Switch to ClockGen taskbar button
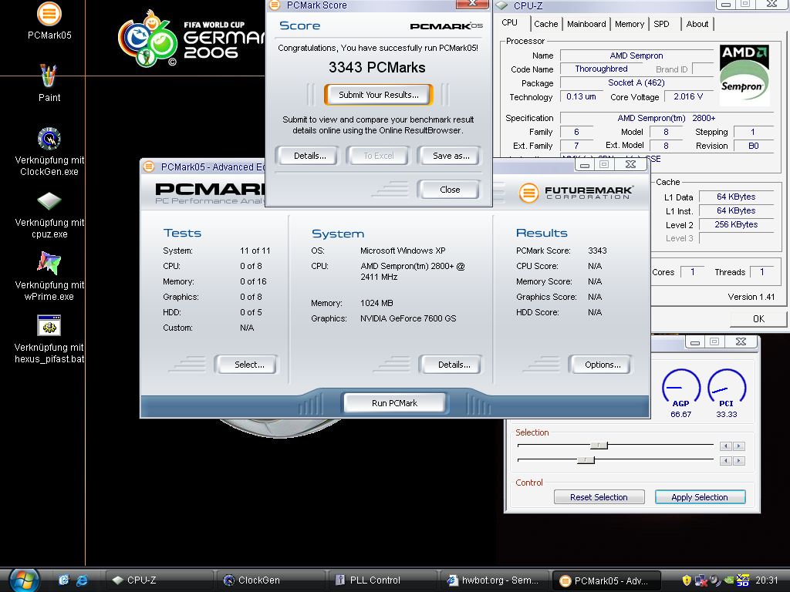Viewport: 790px width, 592px height. click(271, 580)
